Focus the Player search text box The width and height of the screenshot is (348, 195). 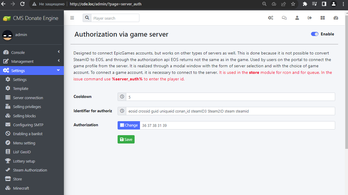pos(115,18)
